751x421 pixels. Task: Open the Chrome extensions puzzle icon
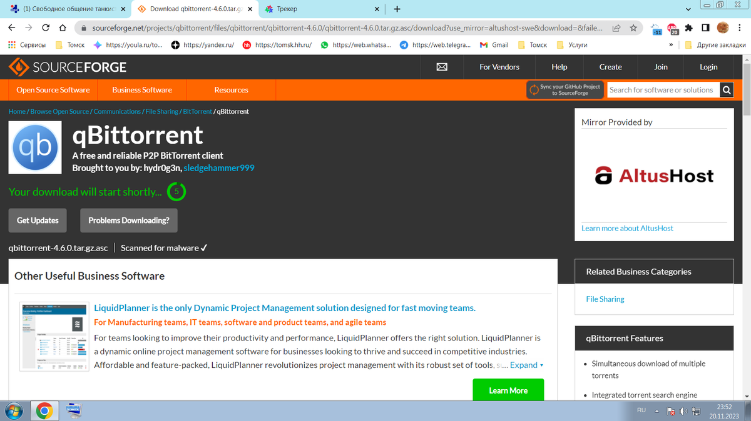coord(689,28)
